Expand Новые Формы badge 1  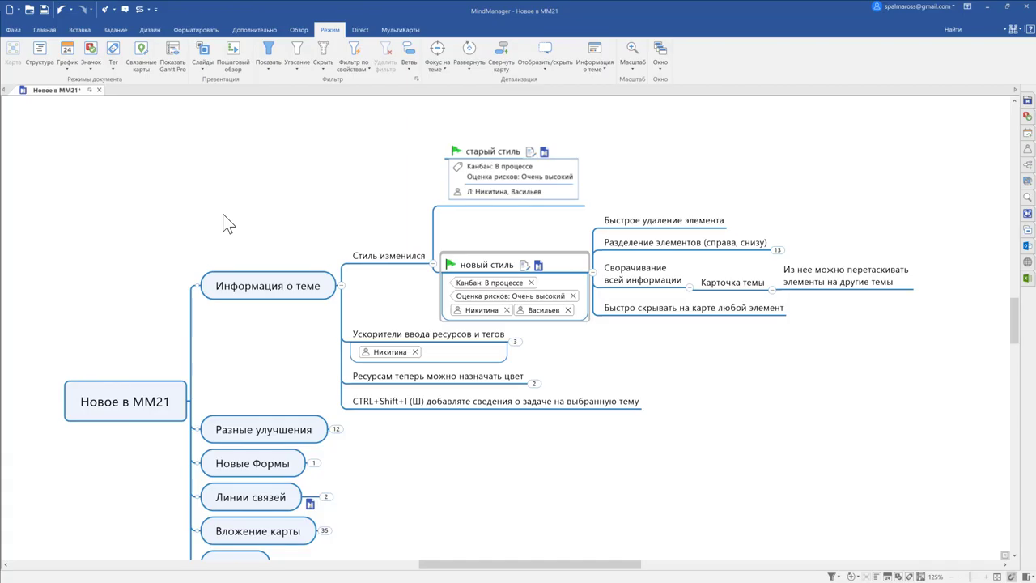click(315, 463)
